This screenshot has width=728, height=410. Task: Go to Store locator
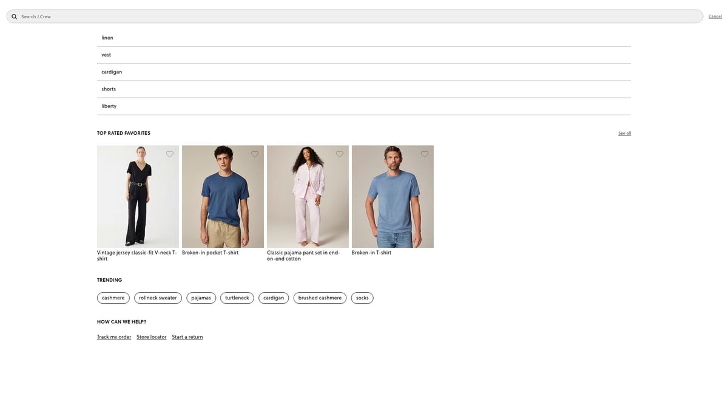151,337
